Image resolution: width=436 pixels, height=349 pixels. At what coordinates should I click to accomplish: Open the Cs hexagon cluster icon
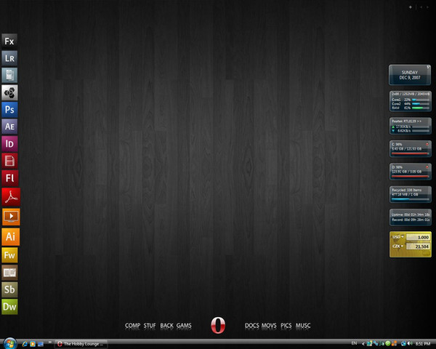click(x=9, y=92)
